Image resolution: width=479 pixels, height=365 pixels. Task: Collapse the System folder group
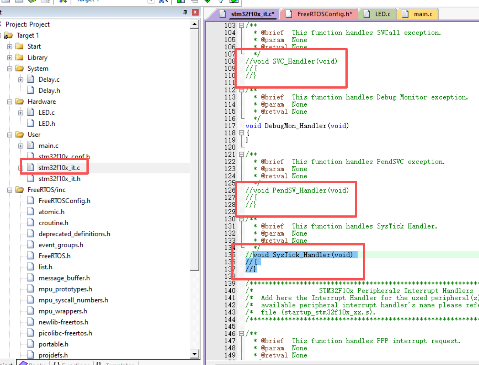[10, 69]
